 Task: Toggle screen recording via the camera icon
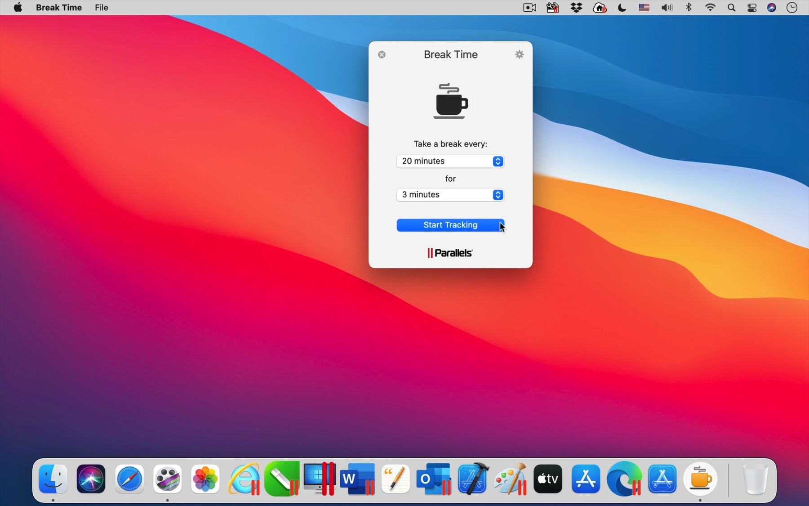[529, 8]
